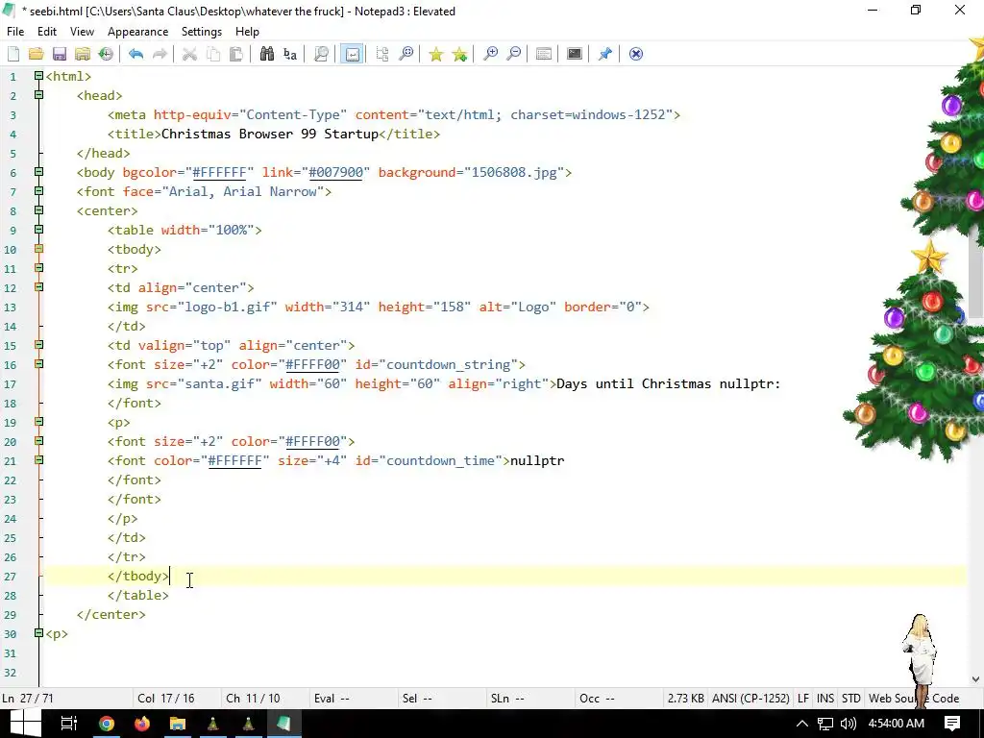Click line number 13 in the margin
The width and height of the screenshot is (984, 738).
10,307
